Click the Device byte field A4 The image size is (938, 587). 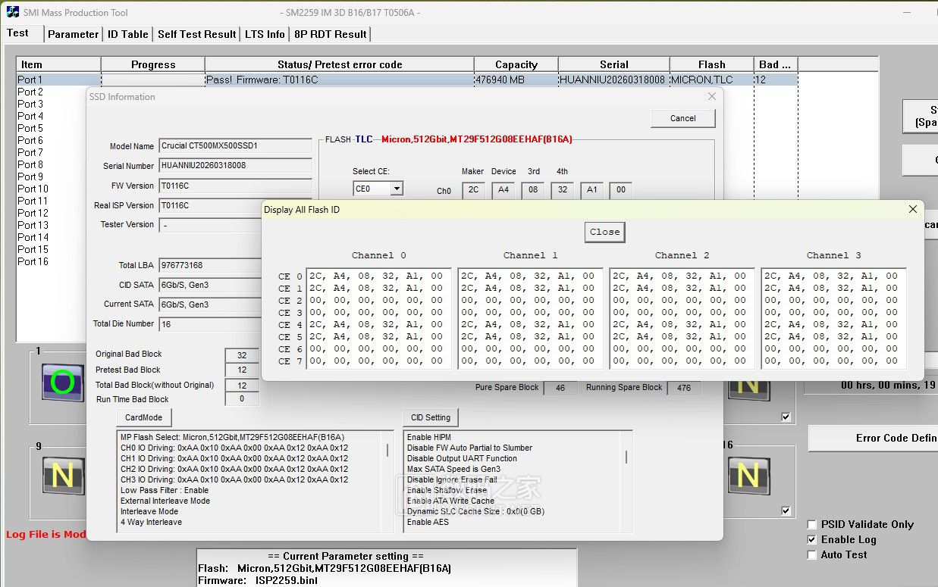point(504,190)
